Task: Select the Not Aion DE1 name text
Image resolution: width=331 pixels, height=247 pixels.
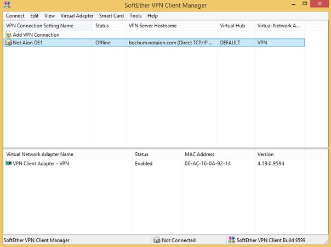Action: point(27,43)
